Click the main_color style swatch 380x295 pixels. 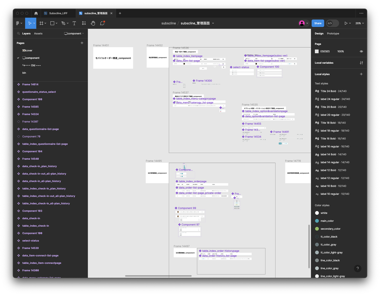[317, 221]
